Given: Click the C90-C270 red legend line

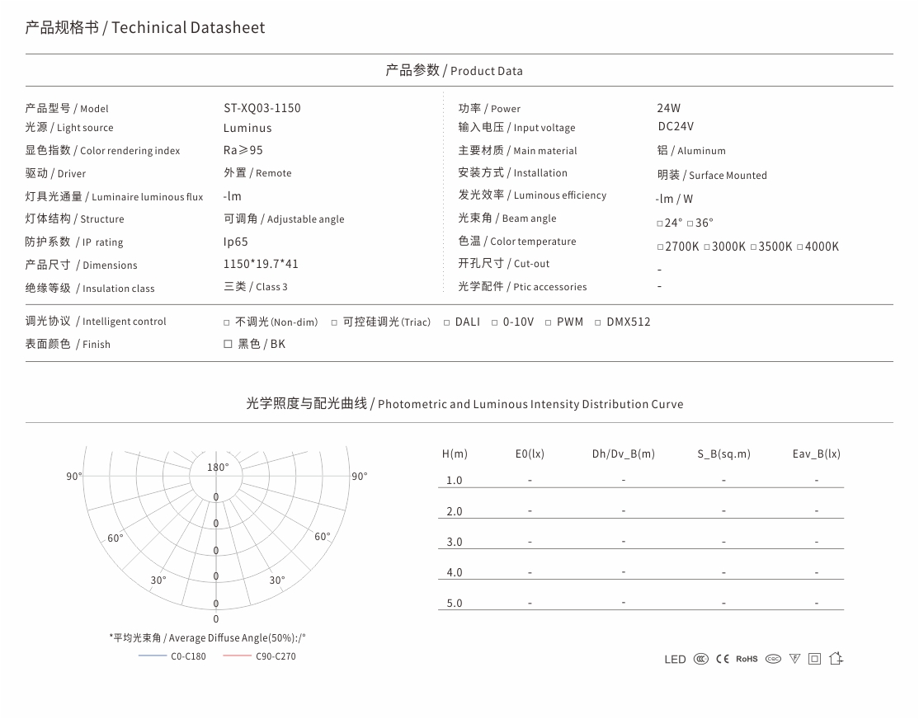Looking at the screenshot, I should pyautogui.click(x=238, y=656).
